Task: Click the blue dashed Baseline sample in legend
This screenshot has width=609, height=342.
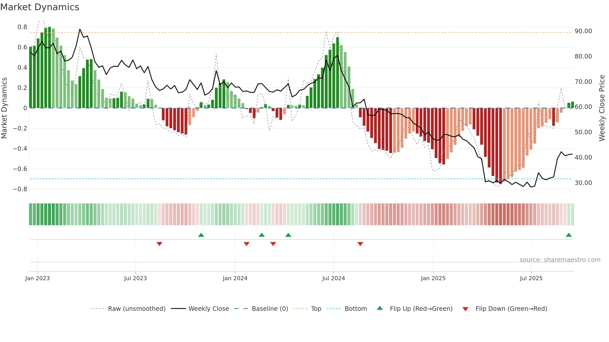Action: coord(241,309)
